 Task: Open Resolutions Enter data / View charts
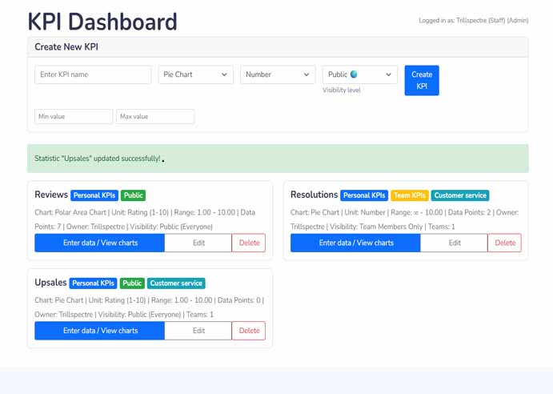pyautogui.click(x=355, y=243)
